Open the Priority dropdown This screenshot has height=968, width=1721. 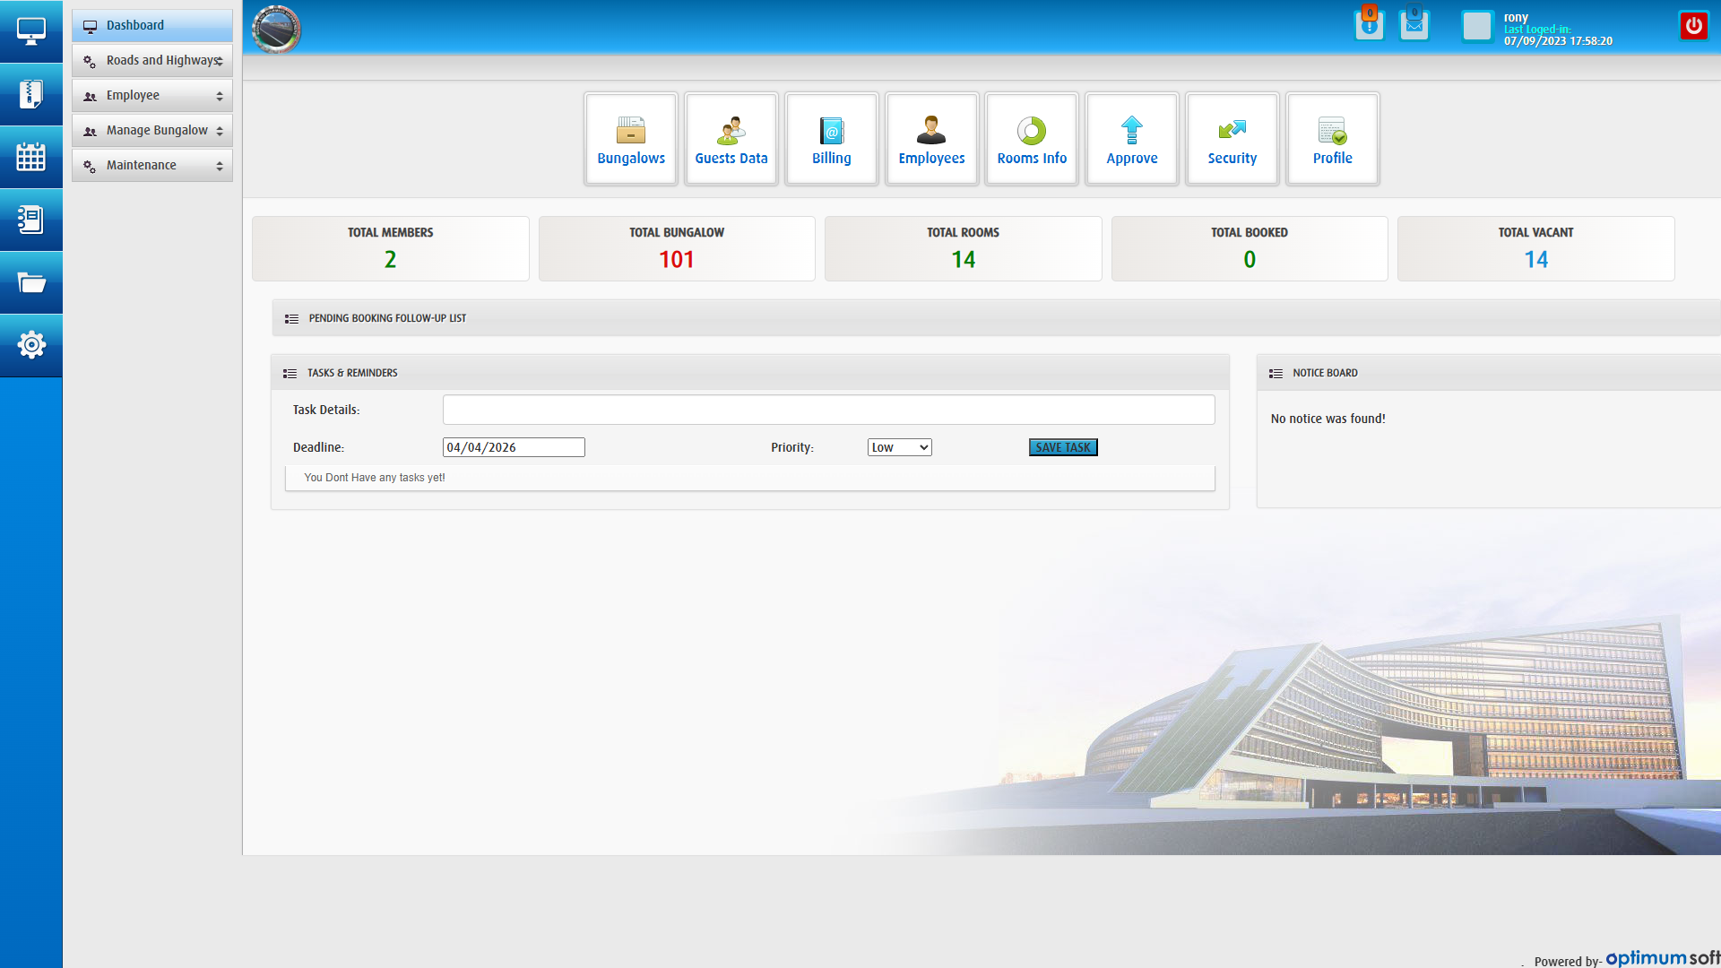click(x=899, y=447)
